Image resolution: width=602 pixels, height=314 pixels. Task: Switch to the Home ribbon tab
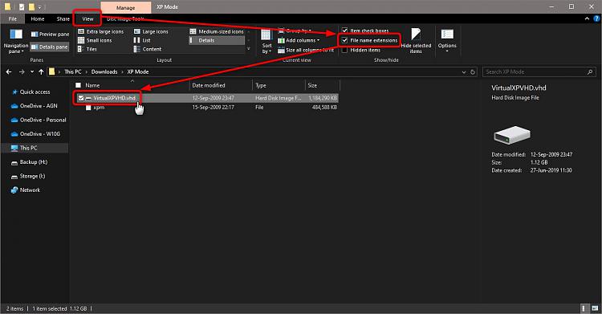click(x=38, y=18)
